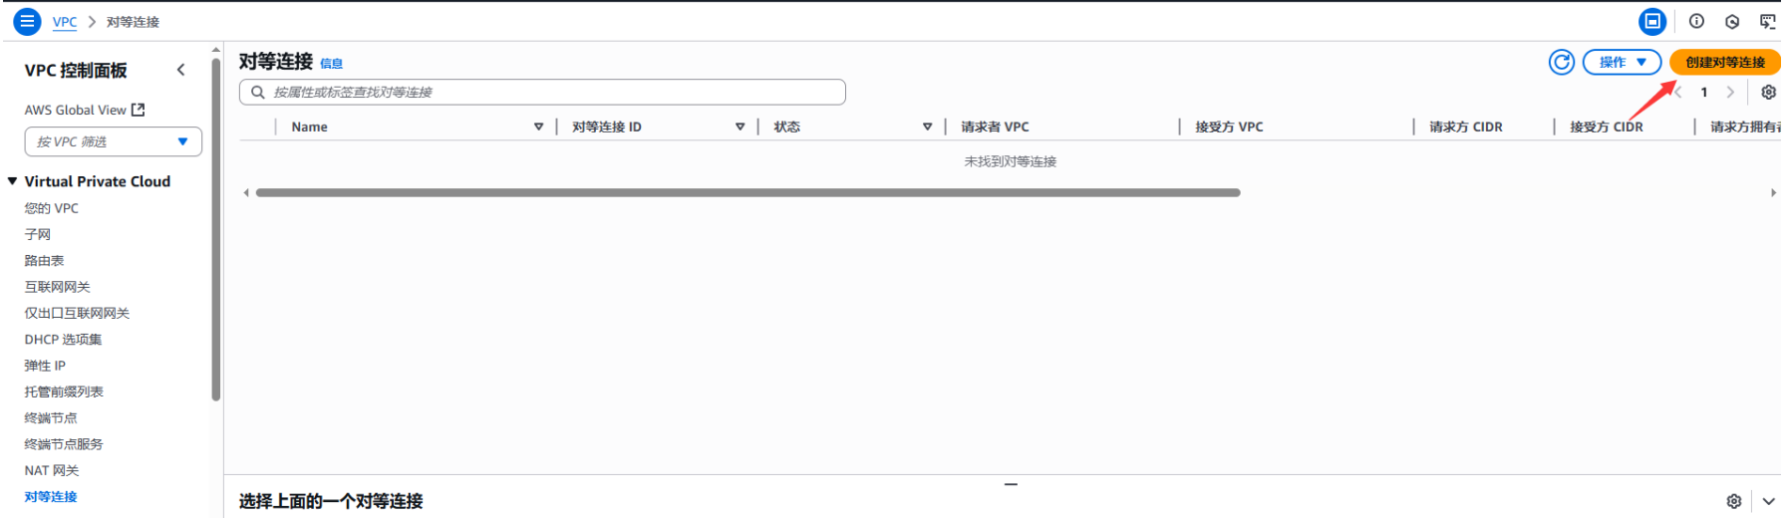The image size is (1790, 518).
Task: Open bottom panel preferences gear icon
Action: pyautogui.click(x=1734, y=501)
